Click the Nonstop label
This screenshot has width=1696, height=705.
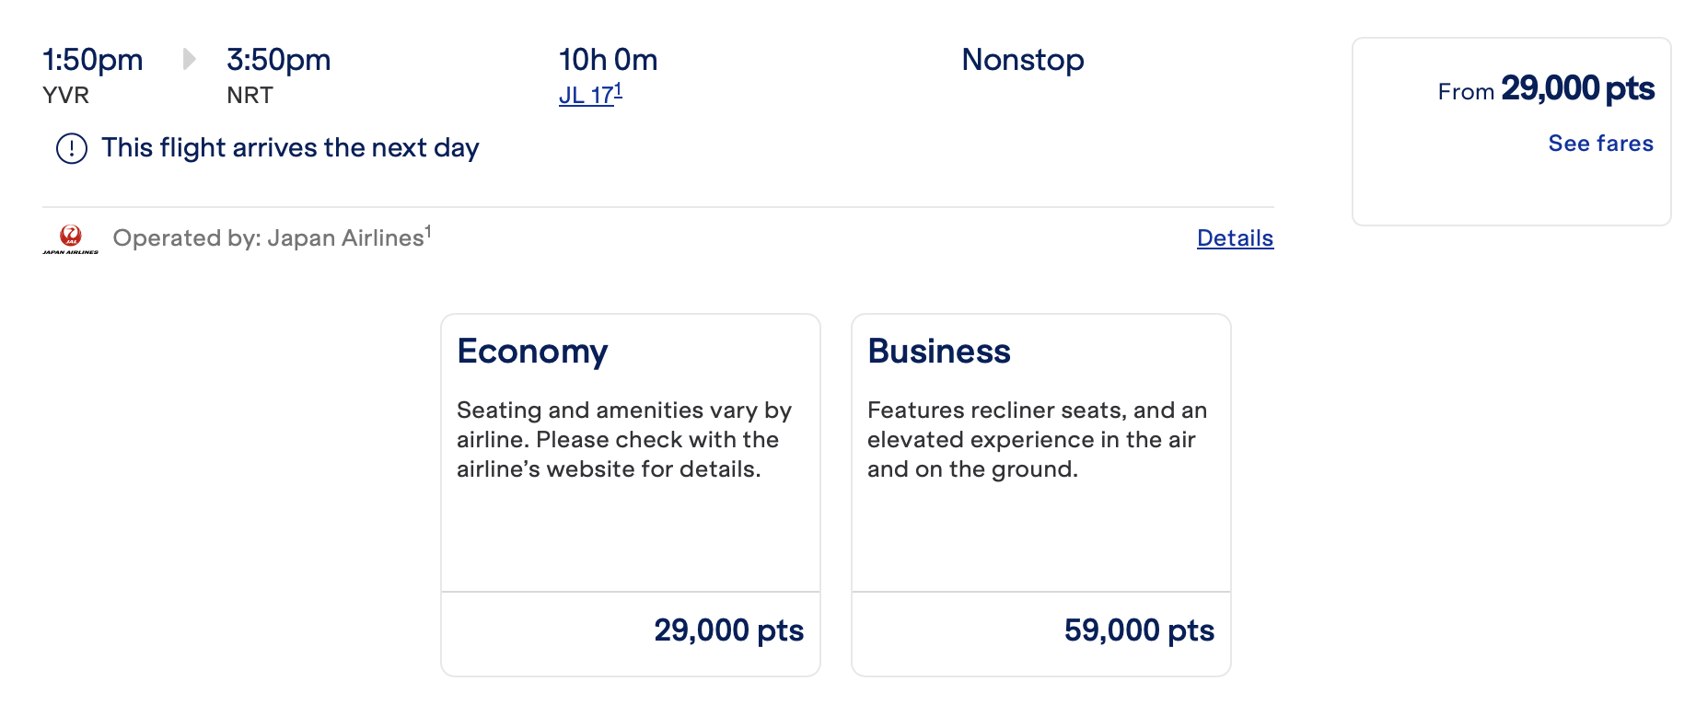[1022, 60]
